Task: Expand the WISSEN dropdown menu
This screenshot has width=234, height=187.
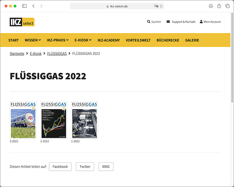Action: click(33, 40)
